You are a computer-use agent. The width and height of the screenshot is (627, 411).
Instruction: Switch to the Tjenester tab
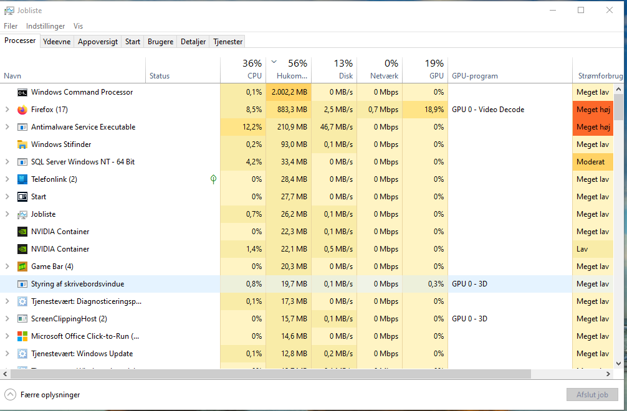coord(228,42)
